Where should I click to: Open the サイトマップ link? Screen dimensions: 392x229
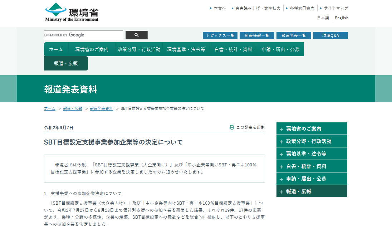(x=336, y=8)
